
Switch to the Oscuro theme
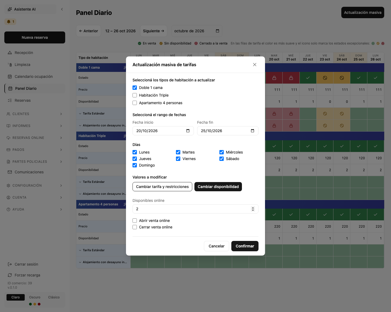click(x=35, y=297)
